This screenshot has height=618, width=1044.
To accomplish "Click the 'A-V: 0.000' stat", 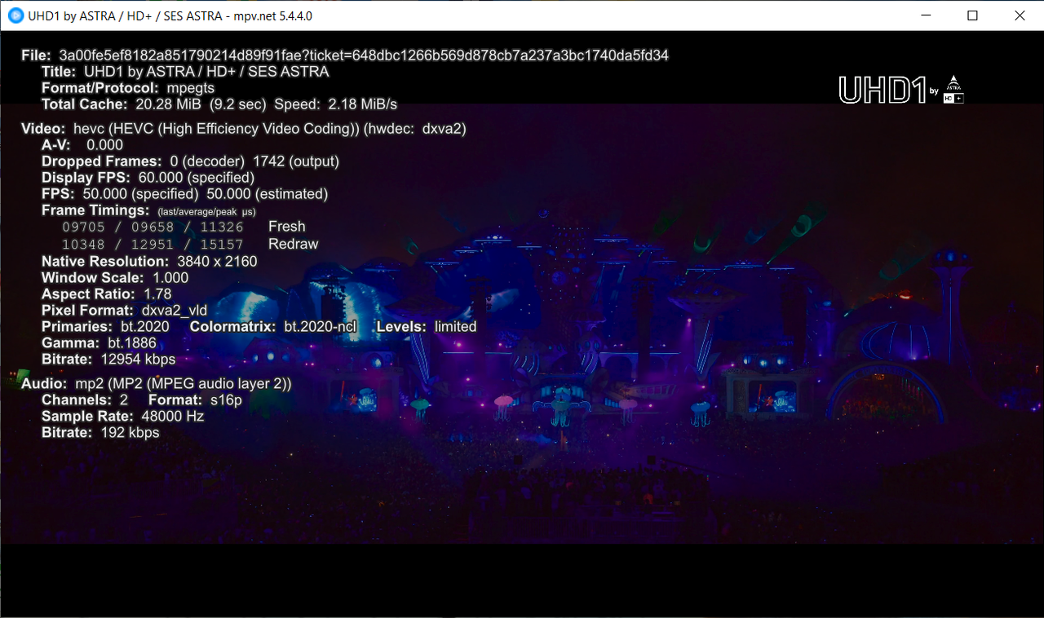I will [x=82, y=145].
